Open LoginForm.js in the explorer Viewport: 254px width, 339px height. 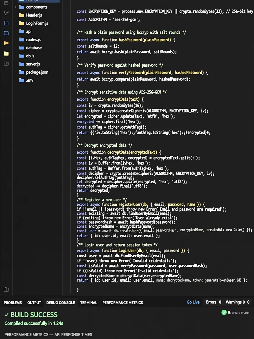tap(37, 23)
